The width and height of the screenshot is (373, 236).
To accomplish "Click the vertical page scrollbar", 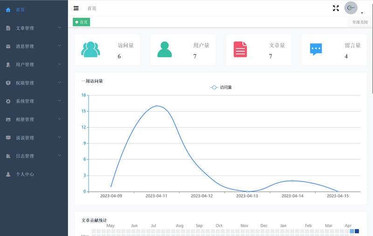I will pos(372,48).
